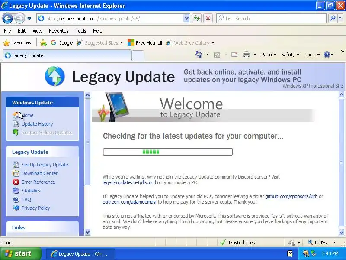
Task: Open the Tools command bar menu
Action: [x=312, y=55]
